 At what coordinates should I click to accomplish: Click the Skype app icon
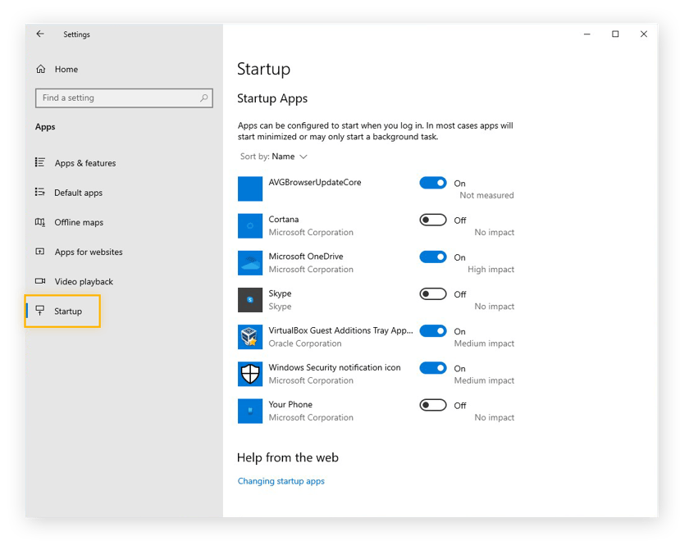pos(250,299)
